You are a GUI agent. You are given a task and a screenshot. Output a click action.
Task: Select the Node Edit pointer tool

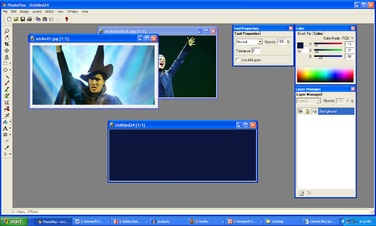pos(5,154)
